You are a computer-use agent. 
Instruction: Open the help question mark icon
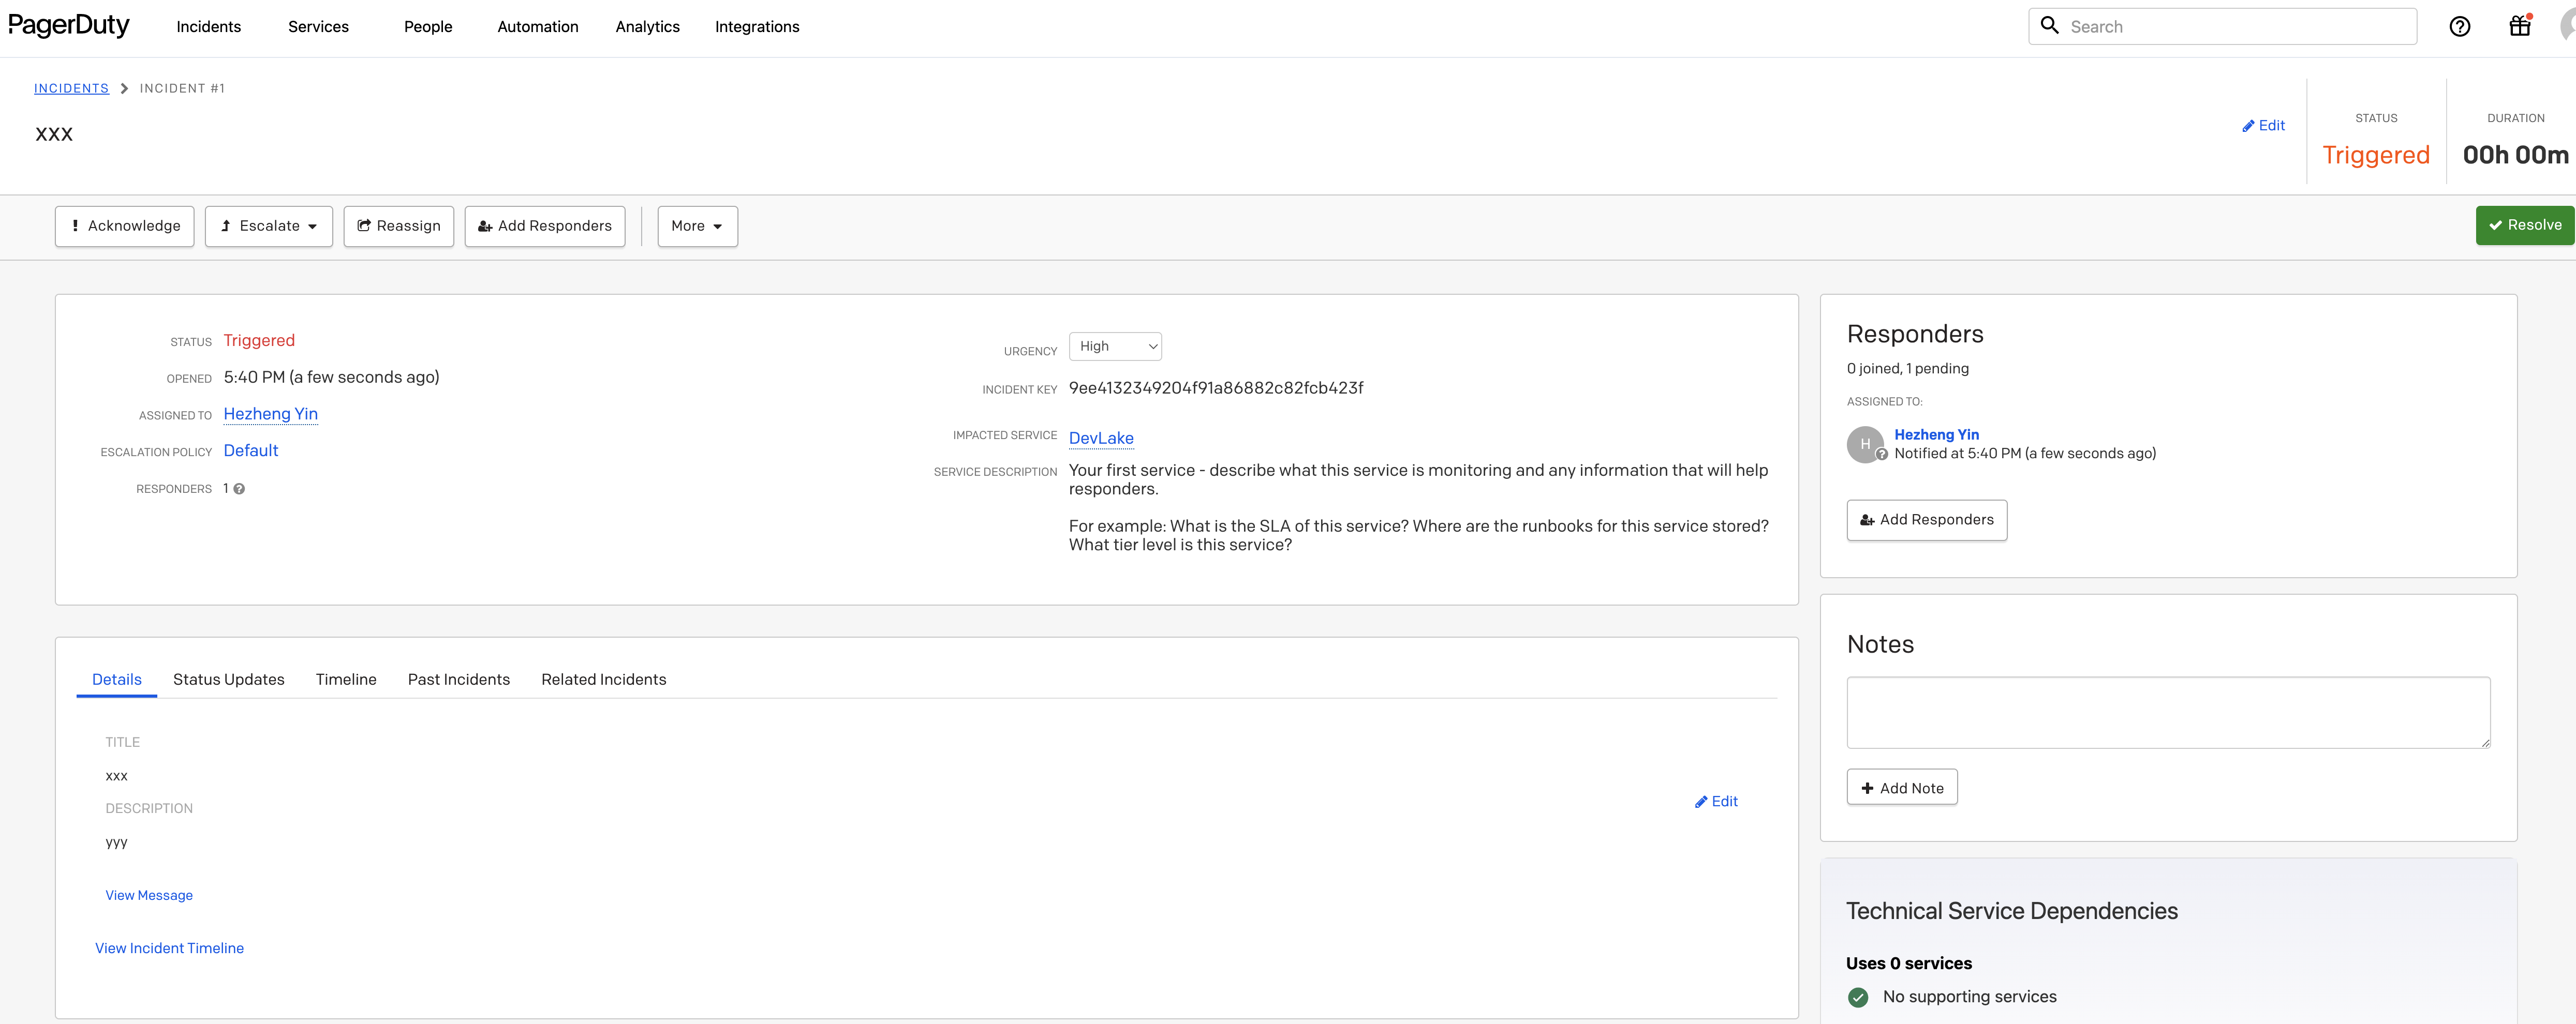coord(2460,26)
